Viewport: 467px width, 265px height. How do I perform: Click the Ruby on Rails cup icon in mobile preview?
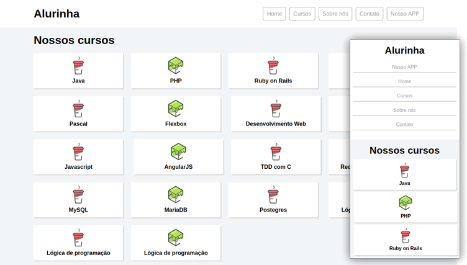pyautogui.click(x=406, y=236)
